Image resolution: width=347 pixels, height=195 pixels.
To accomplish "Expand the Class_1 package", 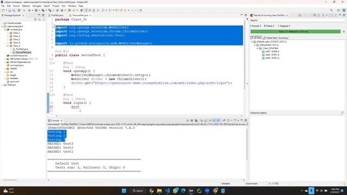I will pos(8,32).
